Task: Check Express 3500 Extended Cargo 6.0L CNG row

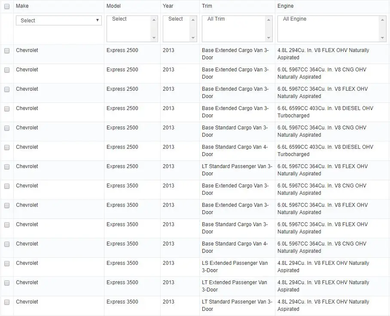Action: point(7,186)
